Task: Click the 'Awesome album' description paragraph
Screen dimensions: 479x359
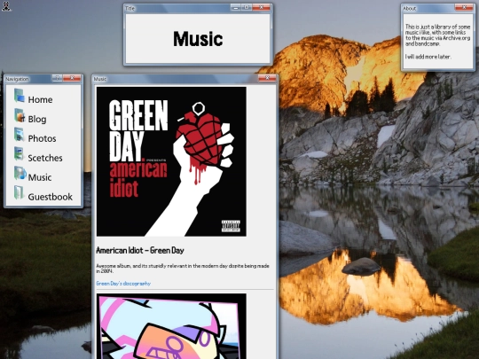Action: click(183, 269)
